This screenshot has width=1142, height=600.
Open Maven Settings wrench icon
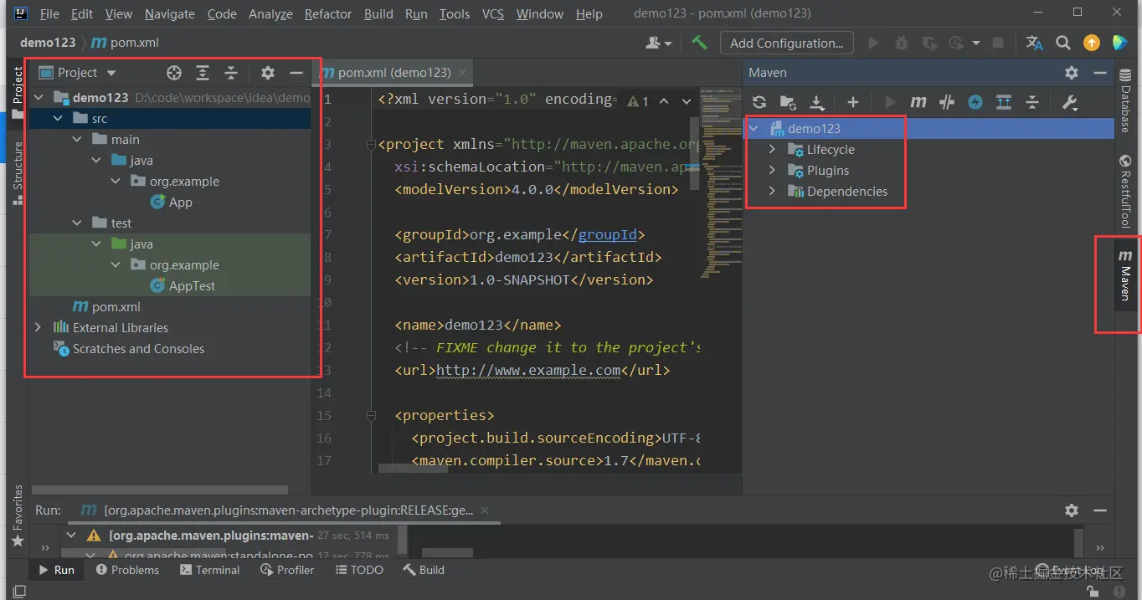click(x=1069, y=102)
